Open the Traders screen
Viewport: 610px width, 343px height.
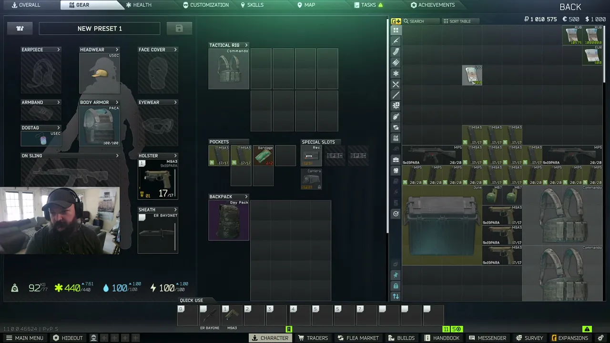tap(313, 338)
